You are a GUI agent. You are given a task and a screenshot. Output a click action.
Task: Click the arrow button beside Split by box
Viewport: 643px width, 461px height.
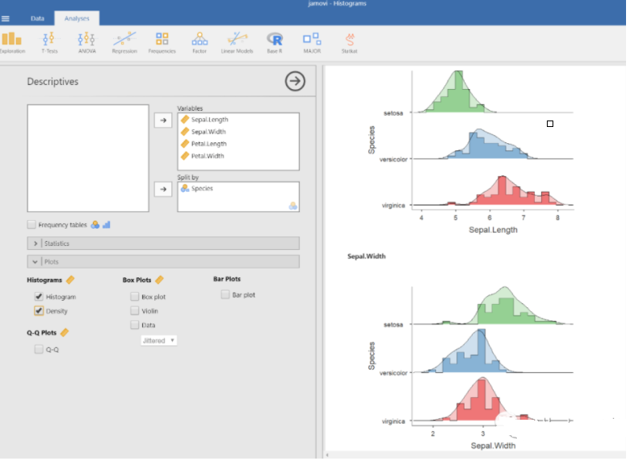pos(162,188)
